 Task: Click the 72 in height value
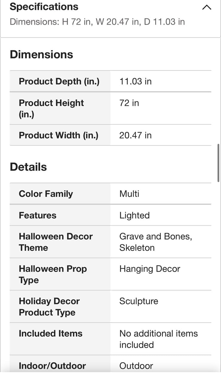point(129,103)
